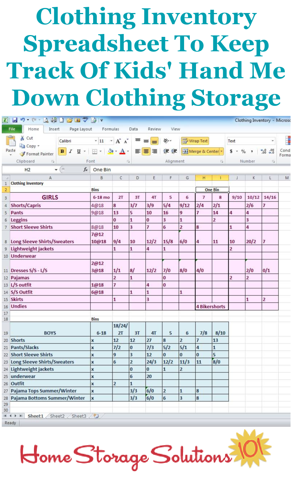
Task: Apply Align Text Left alignment
Action: [x=138, y=151]
